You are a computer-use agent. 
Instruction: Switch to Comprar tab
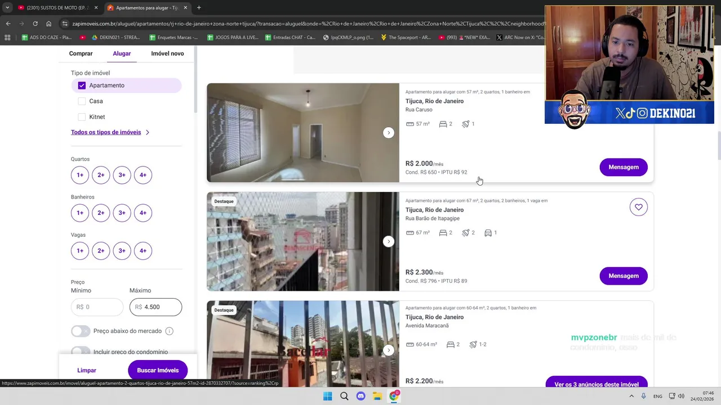pyautogui.click(x=81, y=53)
